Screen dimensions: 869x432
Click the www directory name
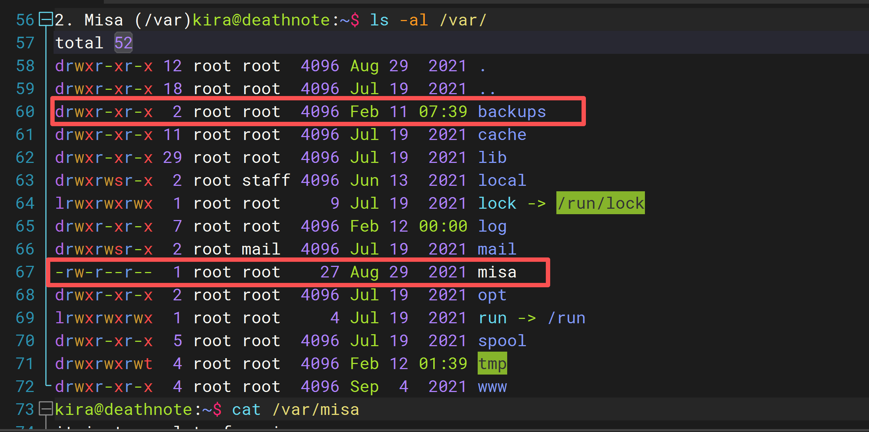tap(492, 387)
